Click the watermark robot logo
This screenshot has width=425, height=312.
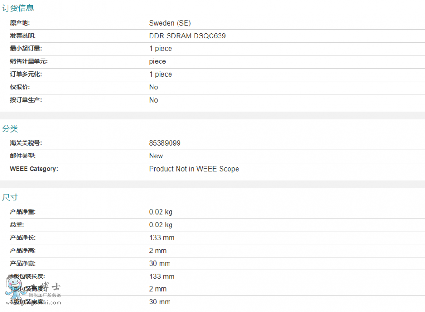click(x=13, y=289)
